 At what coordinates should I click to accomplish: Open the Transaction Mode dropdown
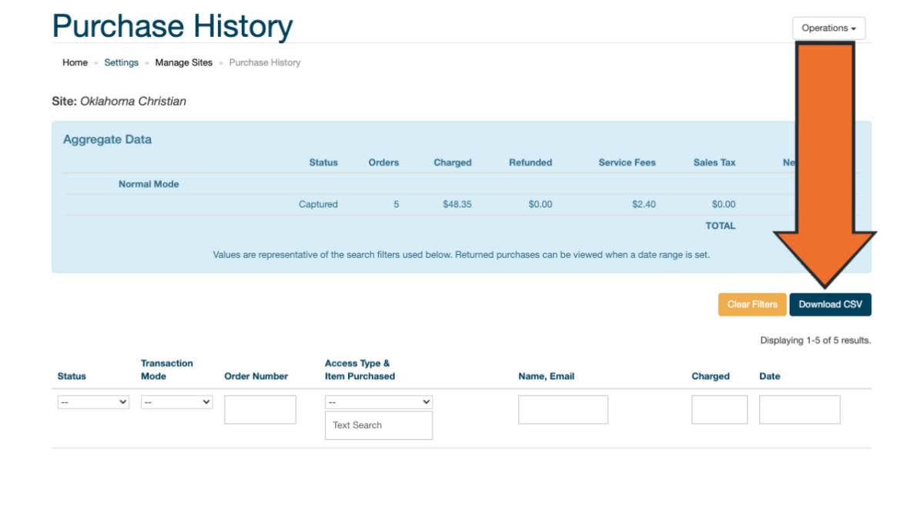tap(176, 401)
